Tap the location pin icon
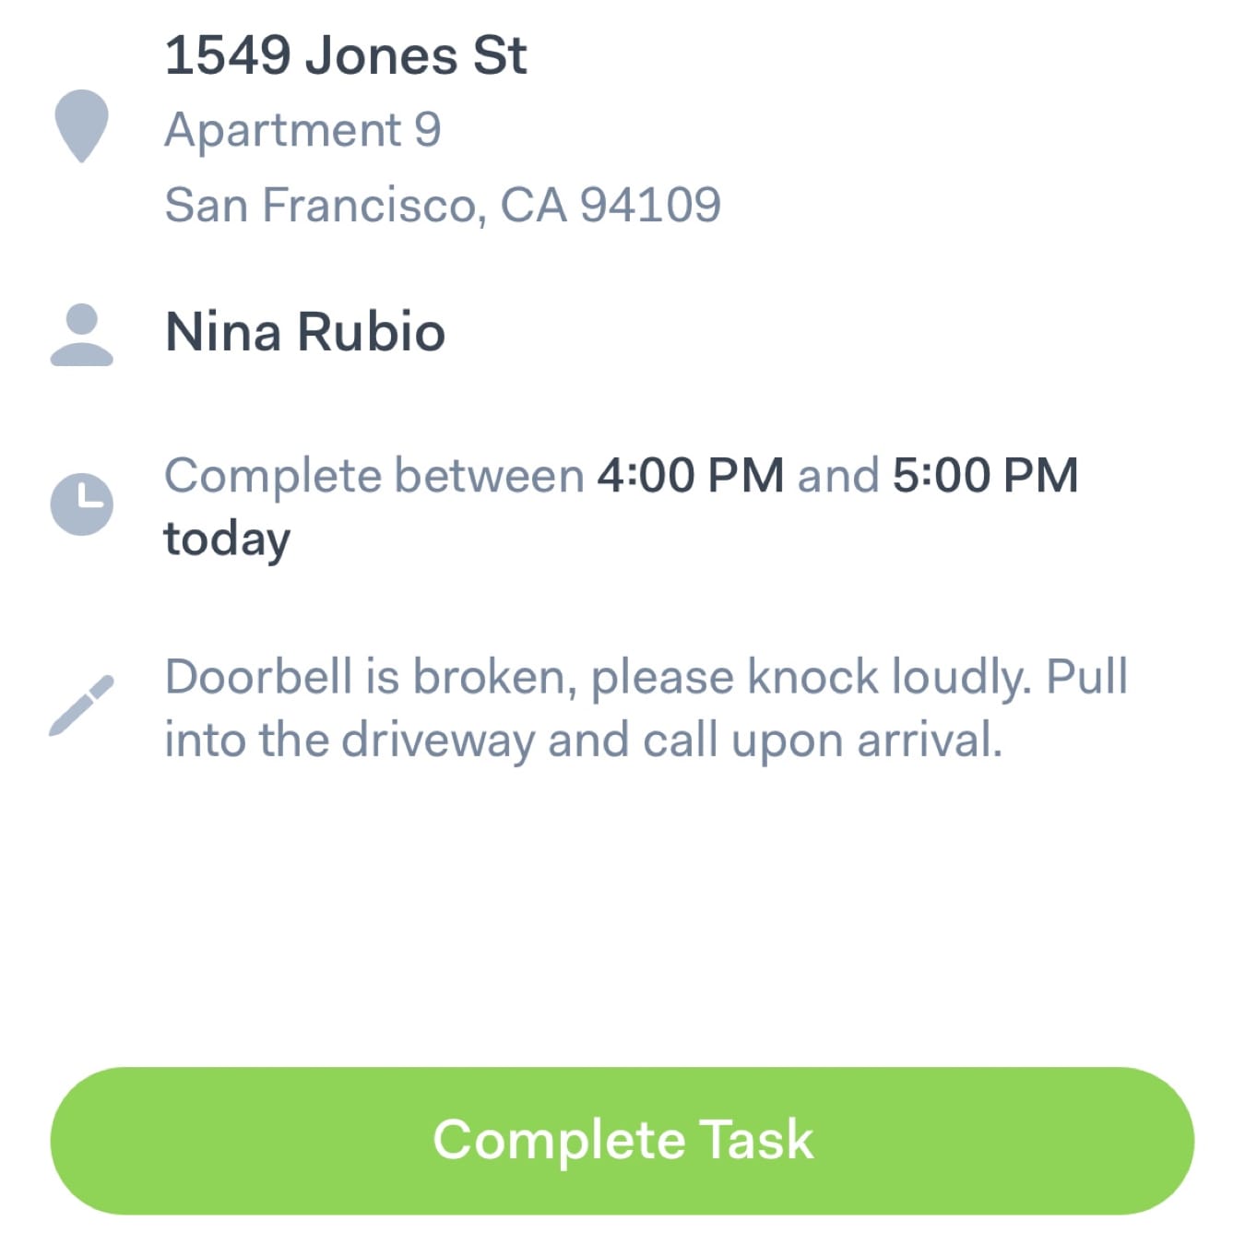 click(81, 125)
